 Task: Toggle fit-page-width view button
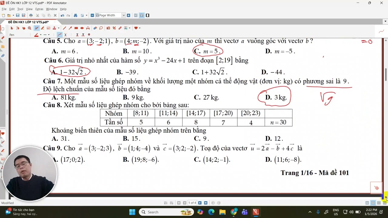click(142, 15)
